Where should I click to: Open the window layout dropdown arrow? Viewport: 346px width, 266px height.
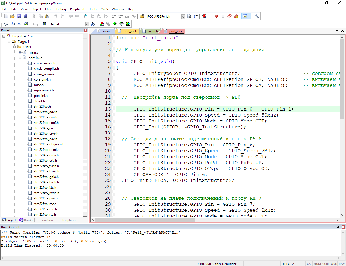tap(249, 16)
